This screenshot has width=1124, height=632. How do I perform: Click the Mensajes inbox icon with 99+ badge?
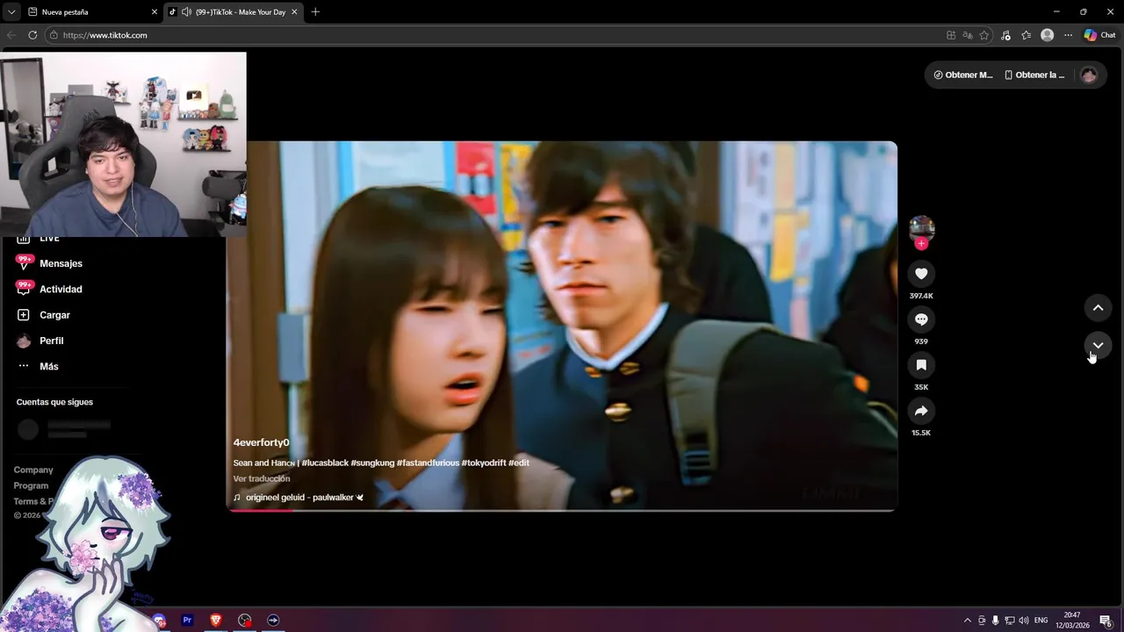click(24, 262)
